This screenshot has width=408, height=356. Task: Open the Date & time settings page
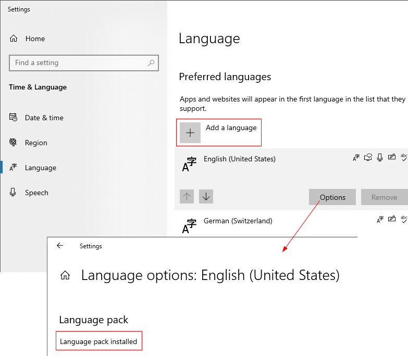[44, 118]
